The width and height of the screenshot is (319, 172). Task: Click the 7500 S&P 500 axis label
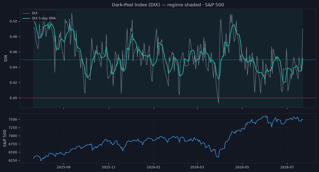(13, 120)
